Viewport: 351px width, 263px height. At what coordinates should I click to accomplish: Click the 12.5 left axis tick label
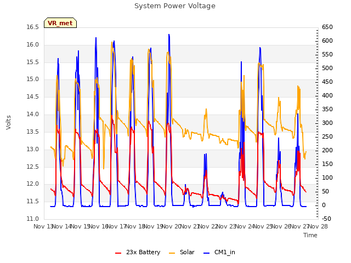[x=33, y=167]
